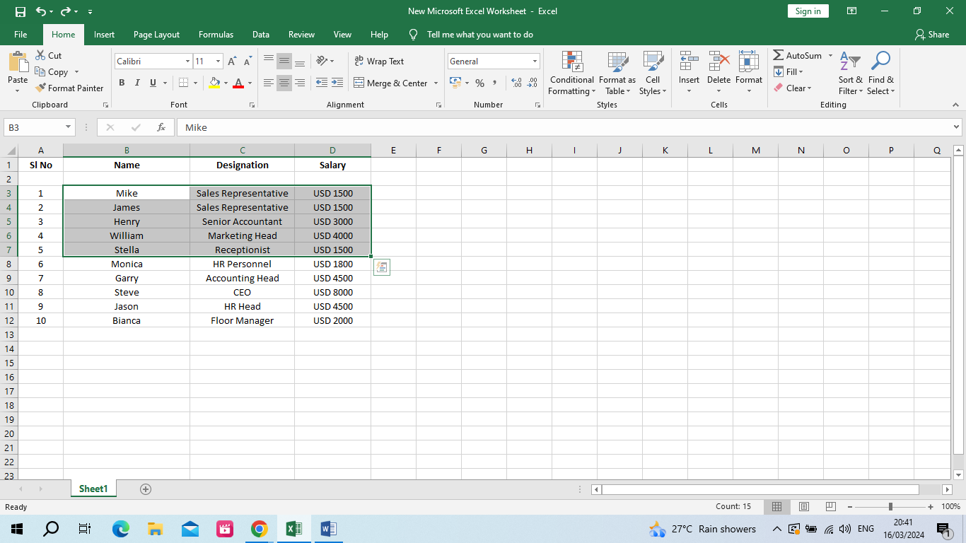Decrease font size with the small A
The width and height of the screenshot is (966, 543).
(248, 62)
